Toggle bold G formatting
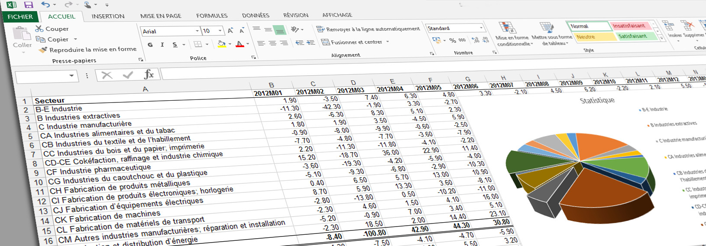Screen dimensions: 706x246 tap(150, 45)
